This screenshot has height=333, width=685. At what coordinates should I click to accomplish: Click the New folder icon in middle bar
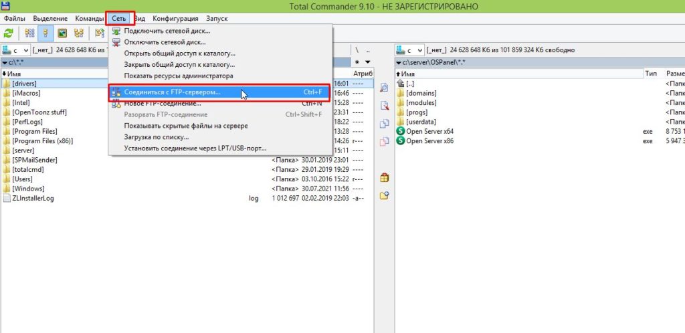point(384,196)
